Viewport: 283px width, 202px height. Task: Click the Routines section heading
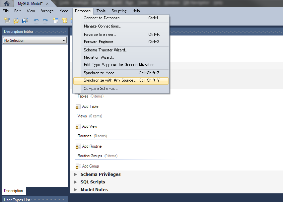pos(85,136)
